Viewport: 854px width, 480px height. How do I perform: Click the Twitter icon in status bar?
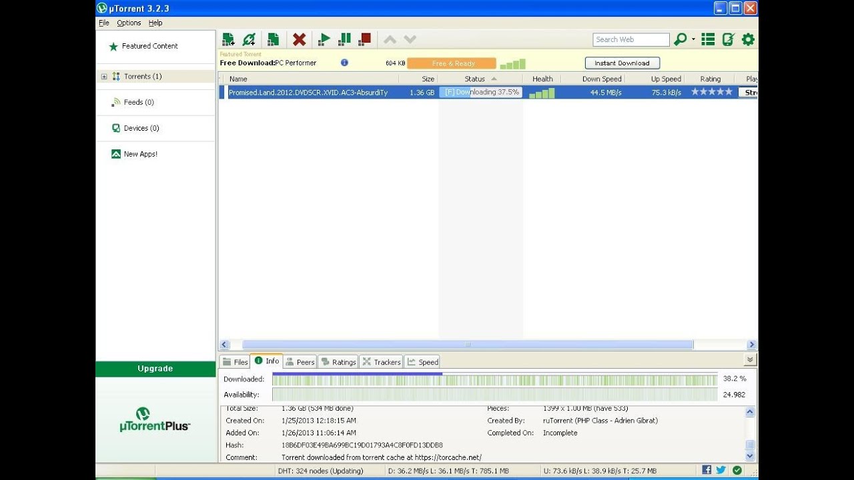point(721,470)
